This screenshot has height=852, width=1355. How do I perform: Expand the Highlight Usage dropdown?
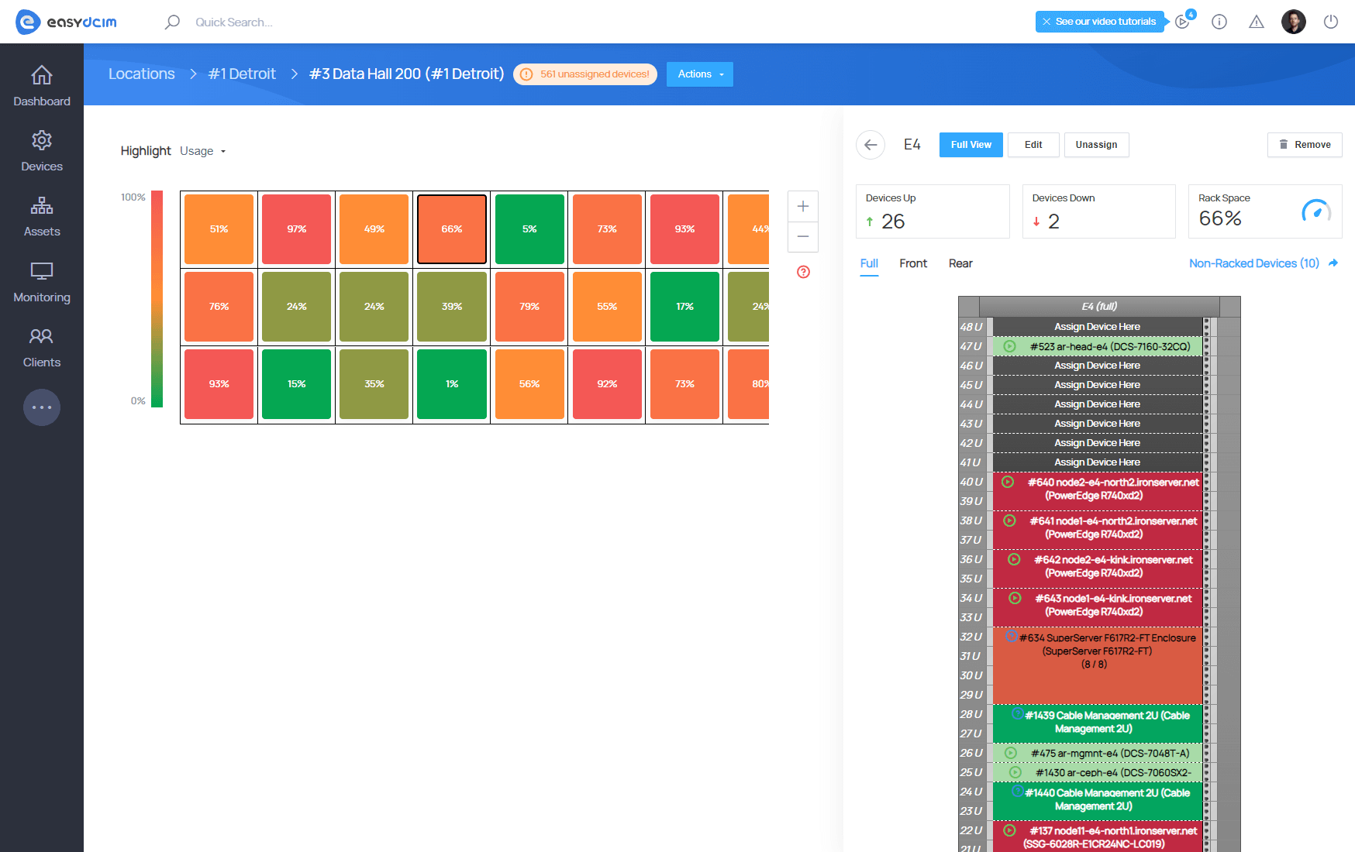203,151
